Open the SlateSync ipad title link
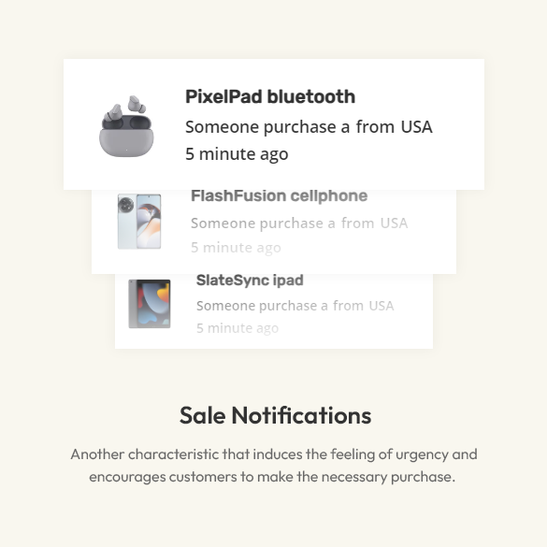 (250, 281)
